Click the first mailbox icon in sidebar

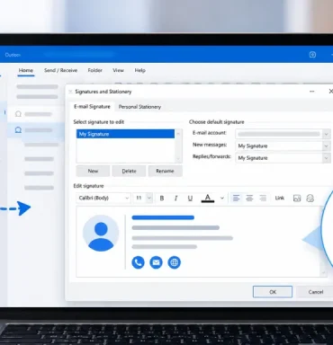pyautogui.click(x=18, y=114)
